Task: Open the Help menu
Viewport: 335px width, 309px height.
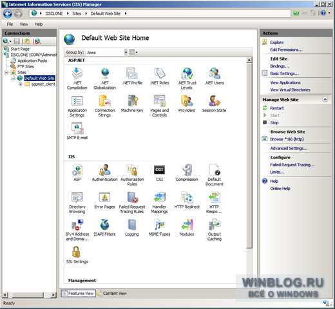Action: (39, 24)
